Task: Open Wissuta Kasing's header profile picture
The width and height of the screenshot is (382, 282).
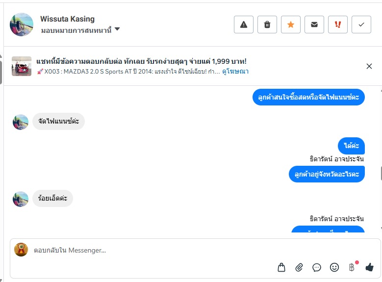Action: 22,25
